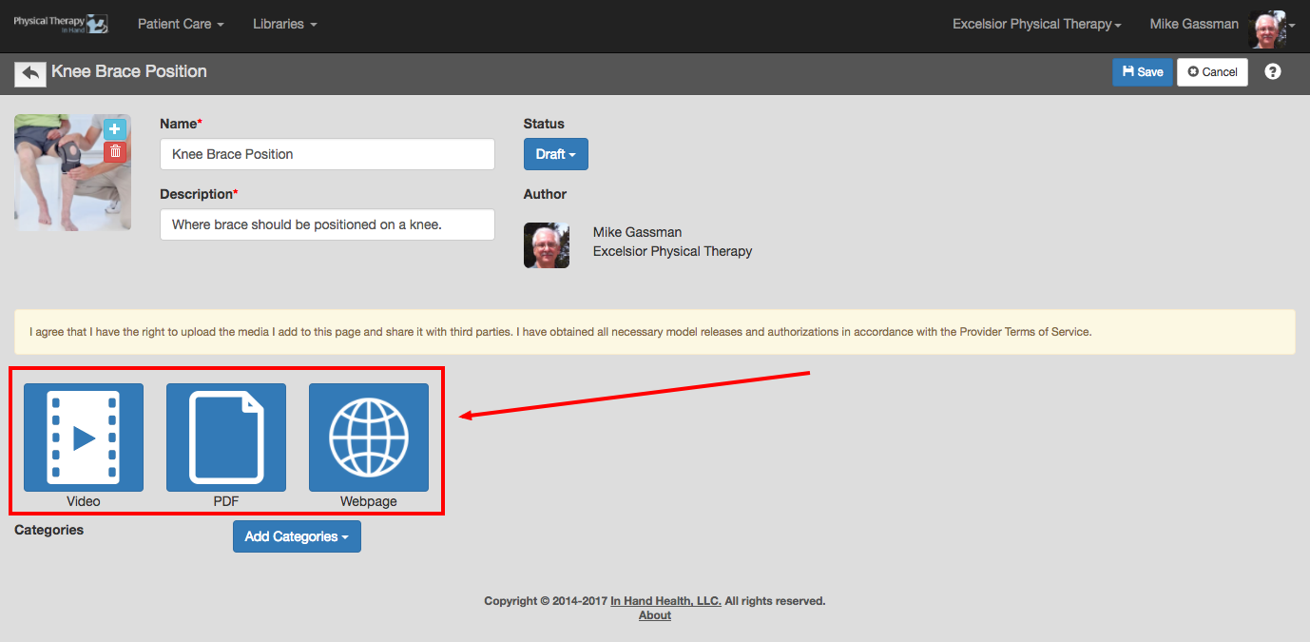Select the Video media tile

tap(84, 438)
